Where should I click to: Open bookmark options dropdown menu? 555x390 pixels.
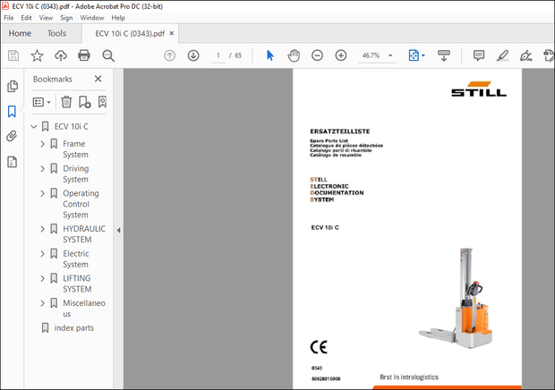pyautogui.click(x=41, y=102)
